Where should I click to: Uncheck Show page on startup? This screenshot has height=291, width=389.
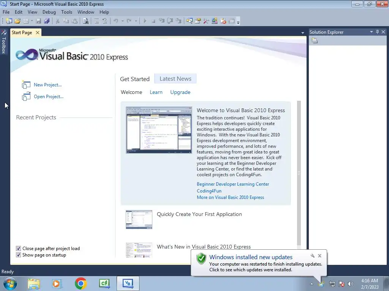click(18, 255)
